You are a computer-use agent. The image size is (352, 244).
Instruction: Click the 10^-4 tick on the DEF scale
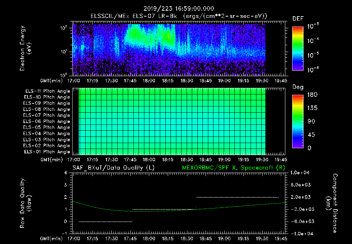pos(313,41)
